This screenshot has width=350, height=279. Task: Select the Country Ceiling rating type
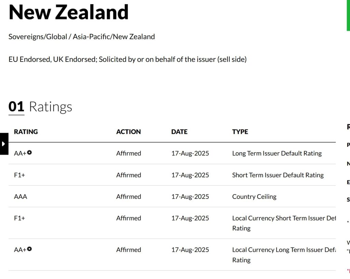(254, 197)
